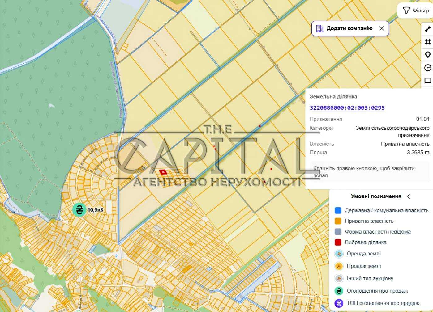Click the Площа value 3.3685 га

(418, 152)
